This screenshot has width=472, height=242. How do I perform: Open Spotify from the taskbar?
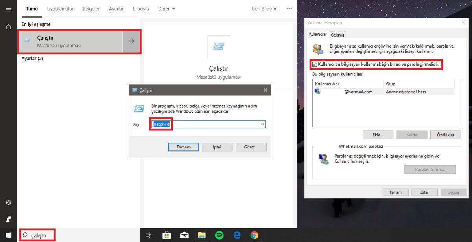tap(219, 235)
